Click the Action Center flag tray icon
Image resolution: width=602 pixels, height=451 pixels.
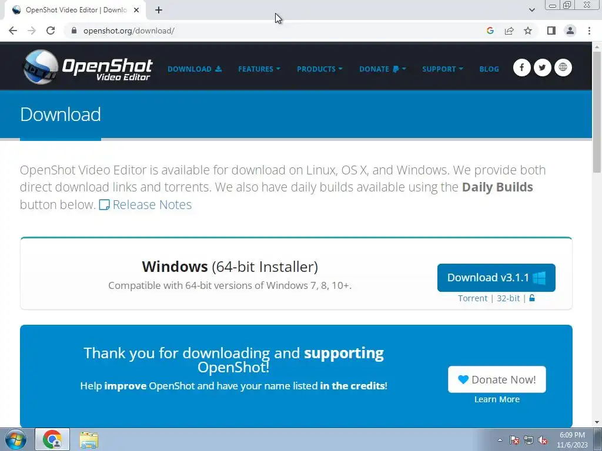(x=514, y=440)
